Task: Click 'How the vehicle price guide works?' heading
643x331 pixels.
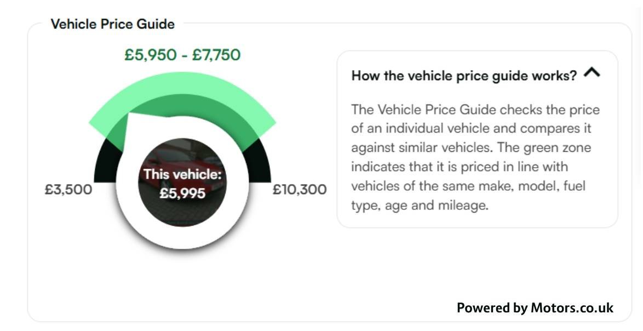Action: tap(464, 76)
